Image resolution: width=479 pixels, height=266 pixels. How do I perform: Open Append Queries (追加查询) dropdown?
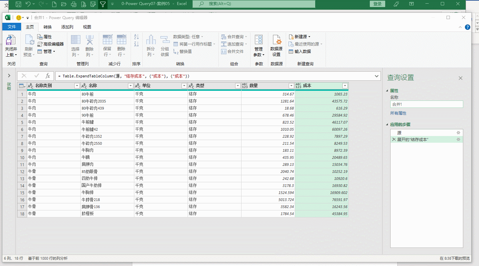pos(234,44)
